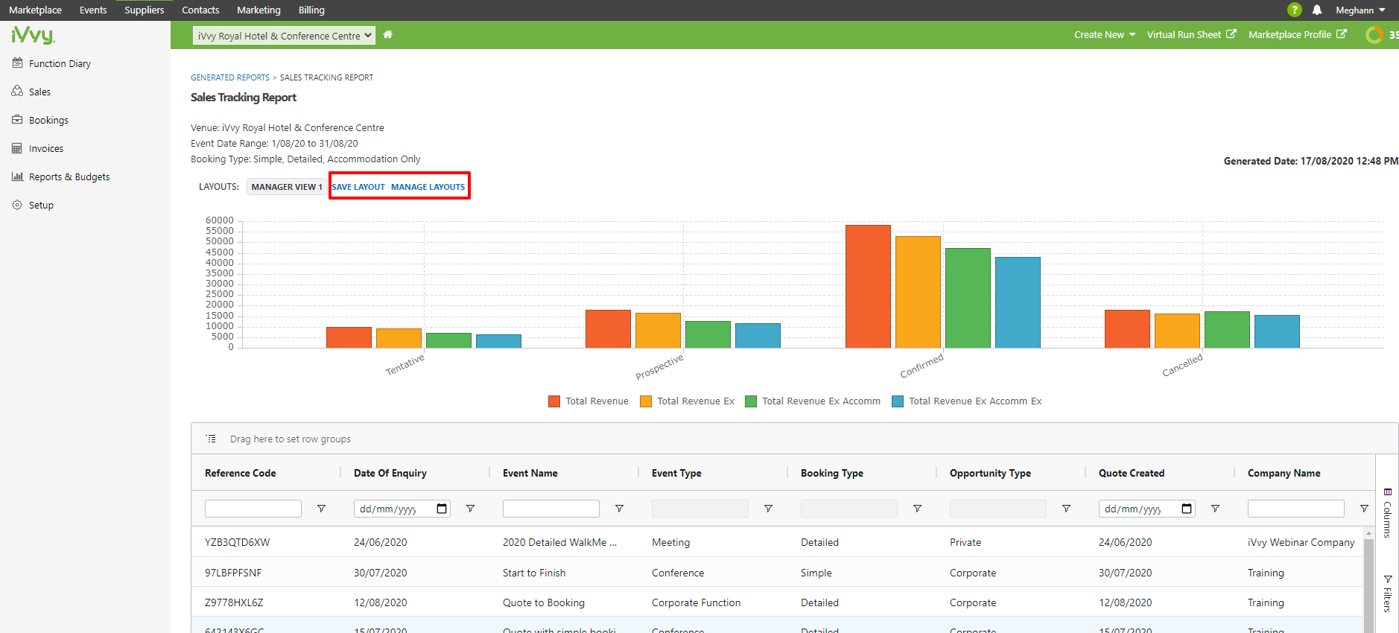Select the Start to Finish event cell
This screenshot has height=633, width=1399.
tap(534, 573)
